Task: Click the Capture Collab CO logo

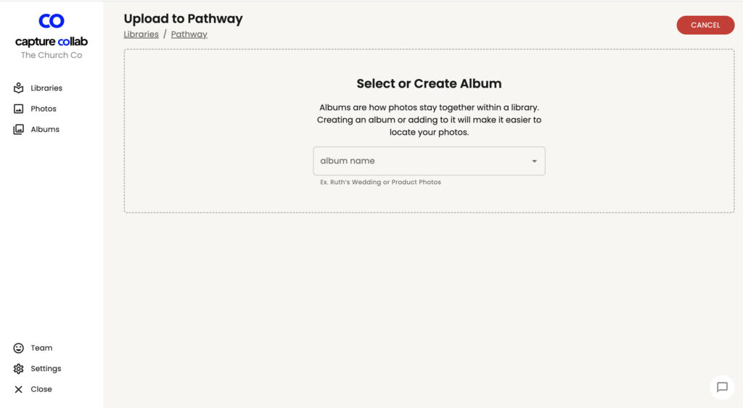Action: pos(52,21)
